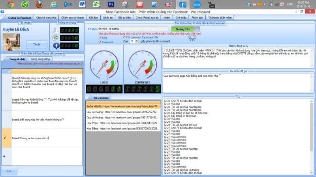Click the scissors-style taskbar icon

(x=125, y=4)
